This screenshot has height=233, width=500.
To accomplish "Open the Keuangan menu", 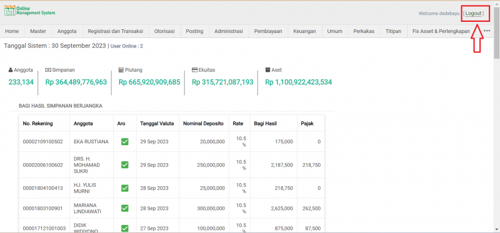I will [305, 31].
